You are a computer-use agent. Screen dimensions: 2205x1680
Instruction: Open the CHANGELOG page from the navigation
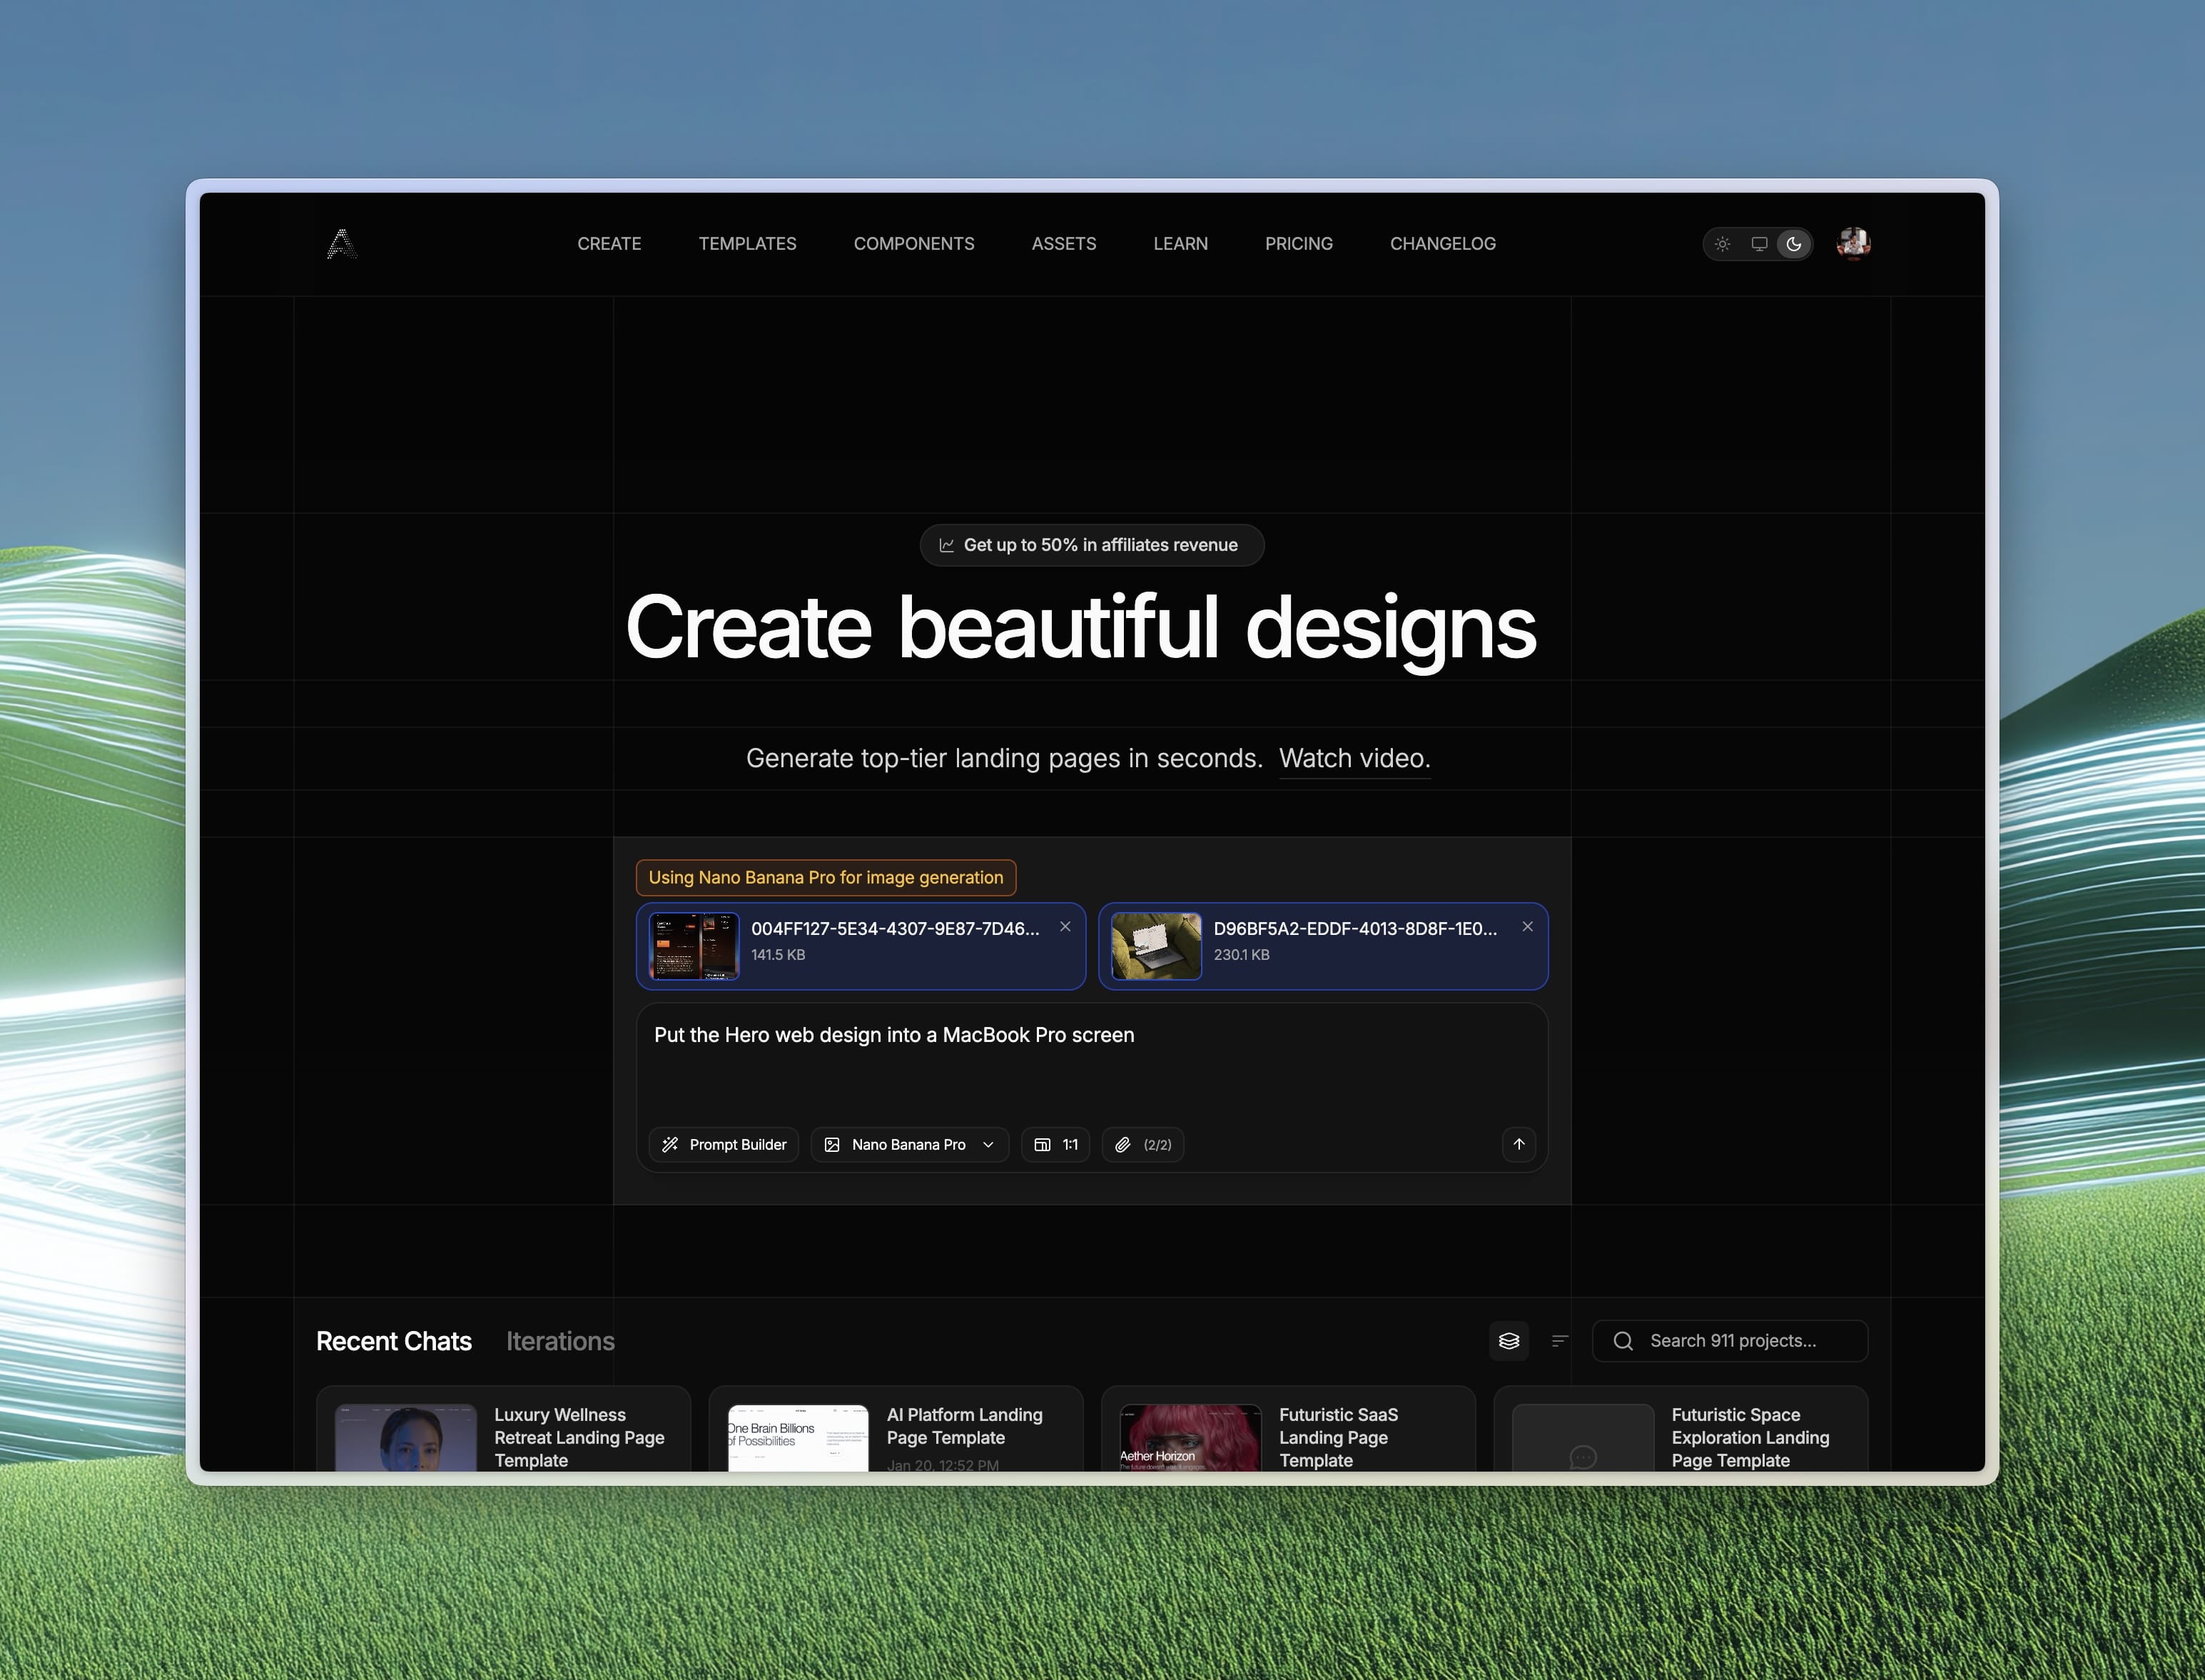pyautogui.click(x=1442, y=243)
